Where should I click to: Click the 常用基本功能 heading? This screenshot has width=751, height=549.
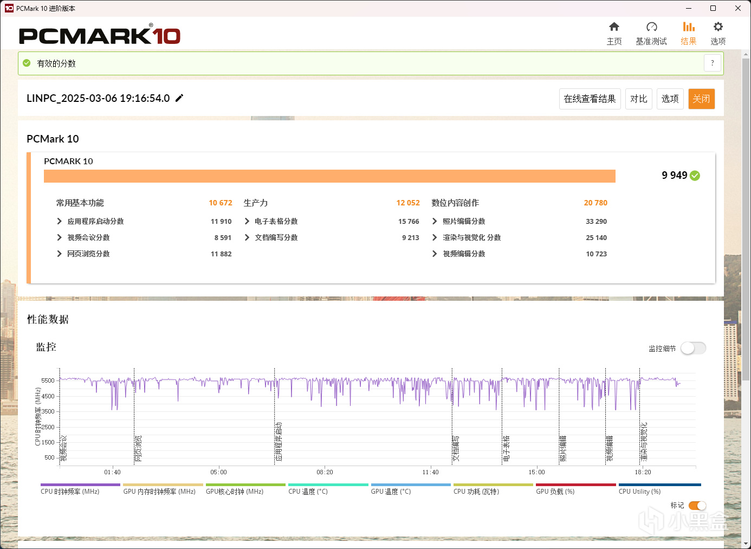pyautogui.click(x=80, y=203)
